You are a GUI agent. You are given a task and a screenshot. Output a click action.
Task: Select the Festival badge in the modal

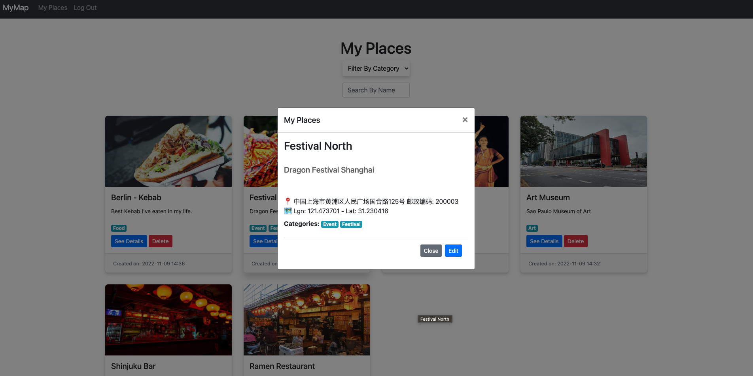point(351,224)
